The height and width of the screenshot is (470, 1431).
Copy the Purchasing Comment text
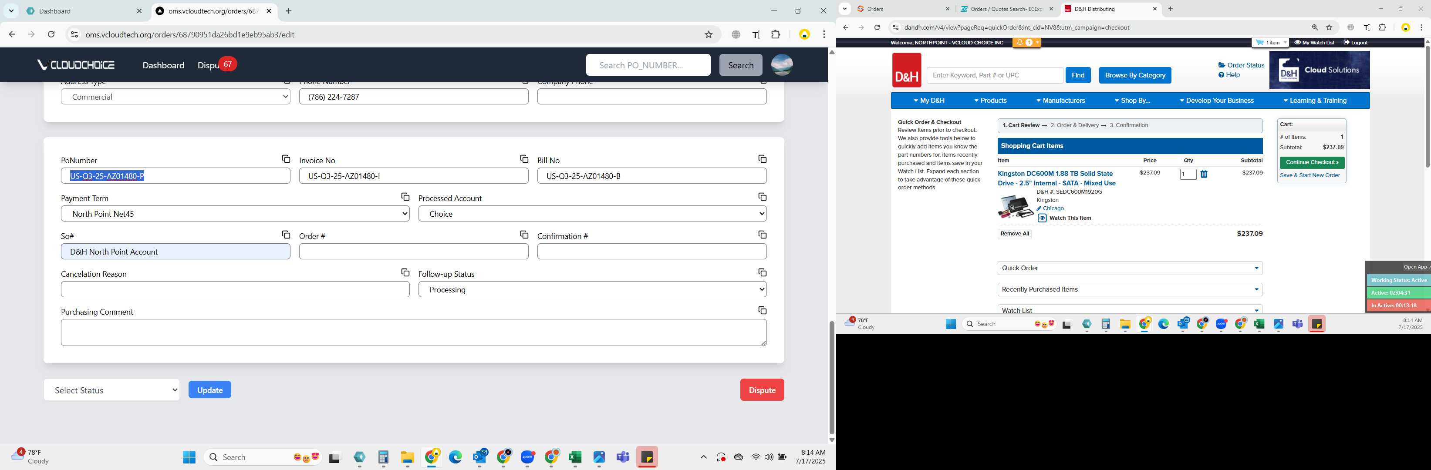(762, 310)
